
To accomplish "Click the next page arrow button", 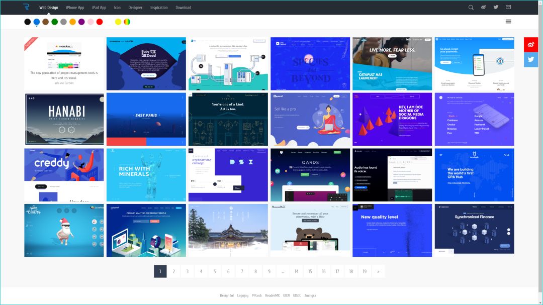I will click(x=378, y=271).
